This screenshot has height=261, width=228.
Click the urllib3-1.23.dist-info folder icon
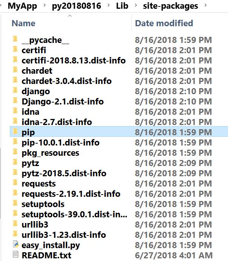tap(15, 234)
